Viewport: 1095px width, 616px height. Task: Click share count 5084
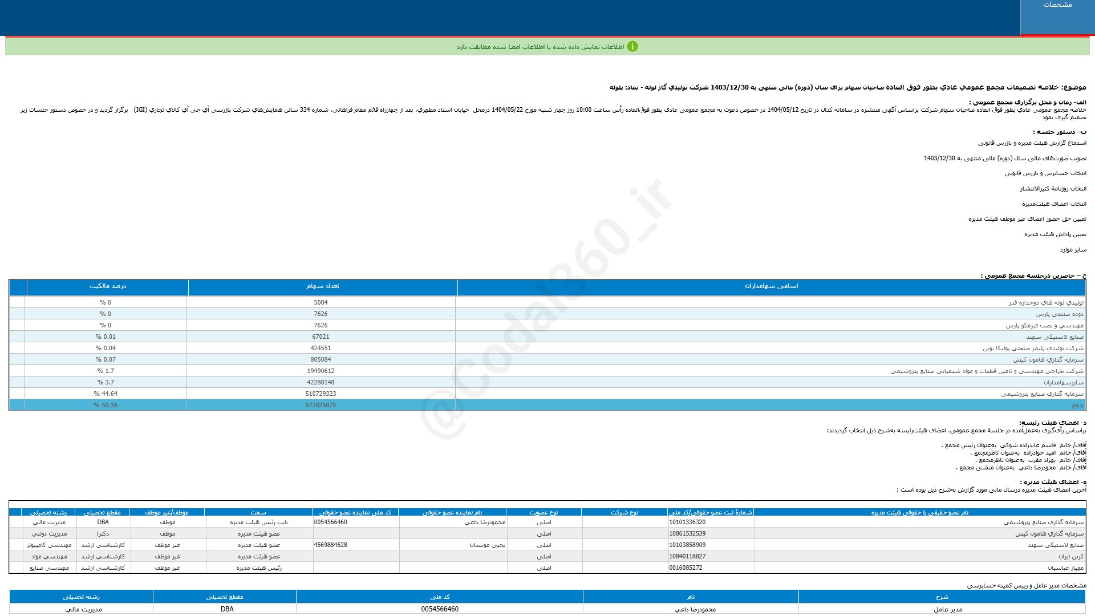click(x=321, y=303)
